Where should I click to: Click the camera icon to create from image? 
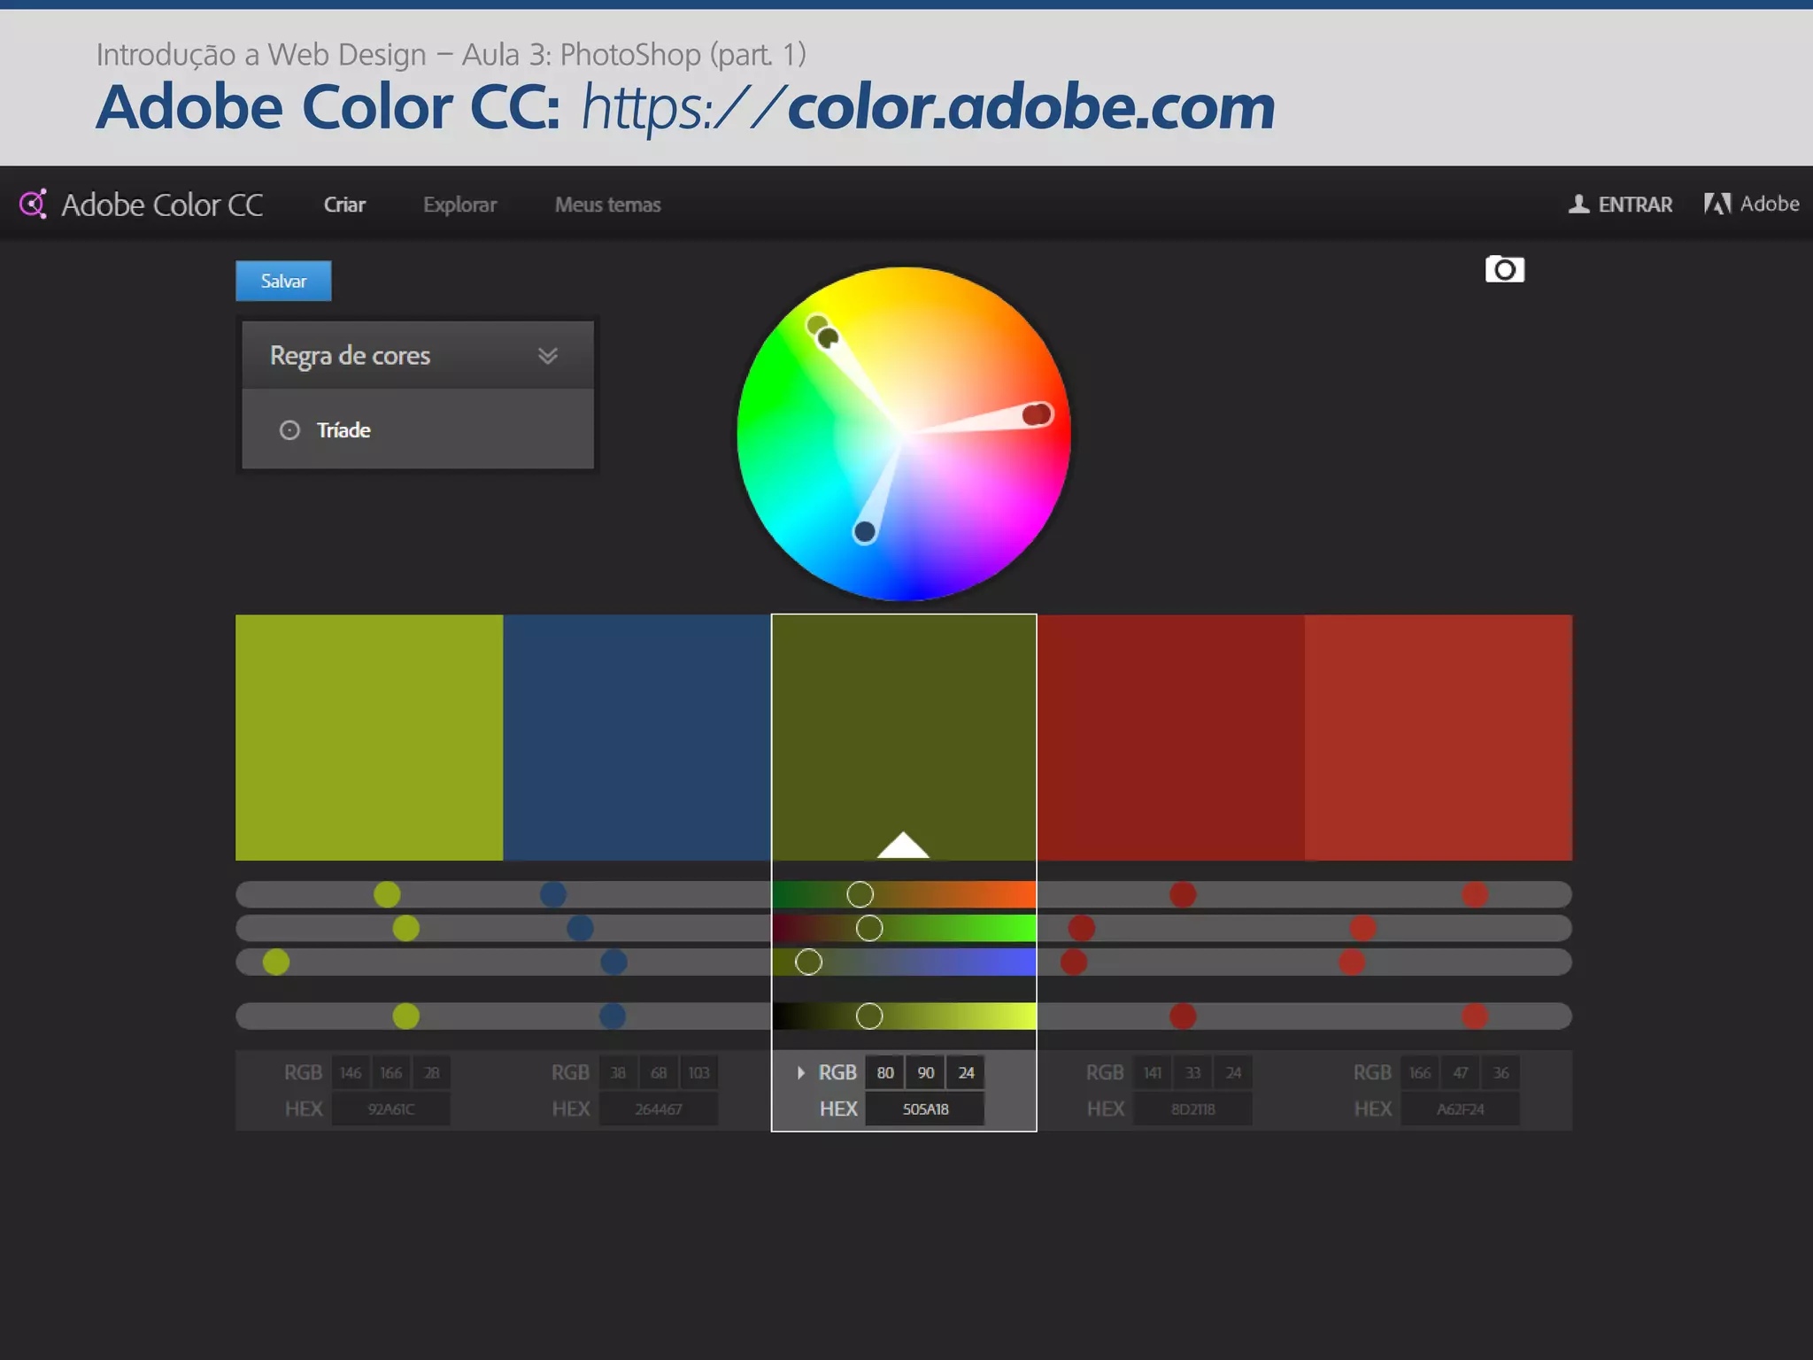(x=1504, y=269)
